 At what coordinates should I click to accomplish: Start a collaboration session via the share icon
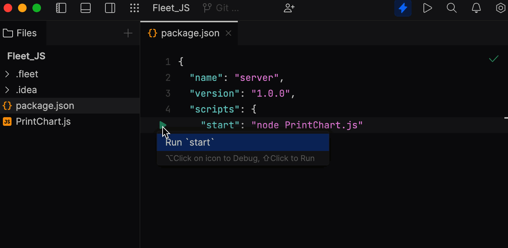click(x=289, y=8)
